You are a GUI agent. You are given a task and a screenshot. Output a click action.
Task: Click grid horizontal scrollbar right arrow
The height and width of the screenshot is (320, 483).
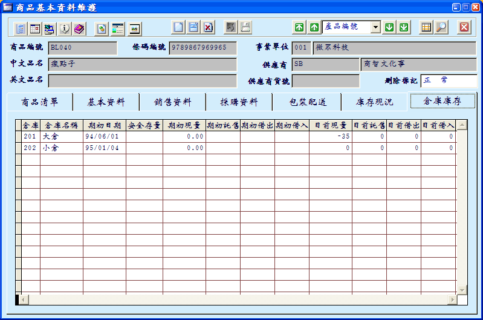tap(453, 299)
